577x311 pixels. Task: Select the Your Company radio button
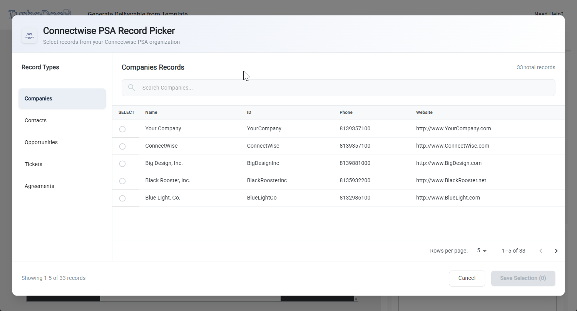pos(122,129)
